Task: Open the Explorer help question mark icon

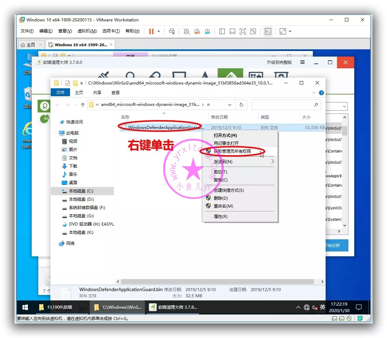Action: point(321,93)
